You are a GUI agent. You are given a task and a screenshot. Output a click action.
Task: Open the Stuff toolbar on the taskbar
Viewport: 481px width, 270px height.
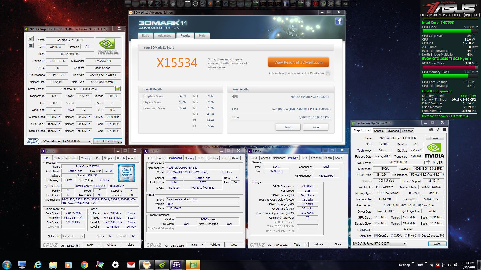click(420, 265)
